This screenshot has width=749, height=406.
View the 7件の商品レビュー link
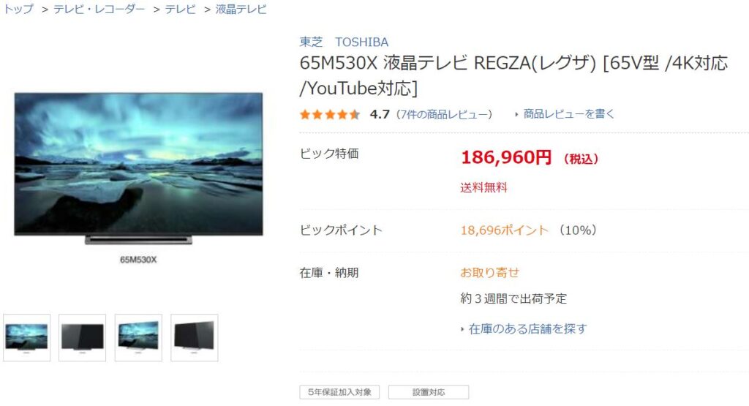coord(445,115)
